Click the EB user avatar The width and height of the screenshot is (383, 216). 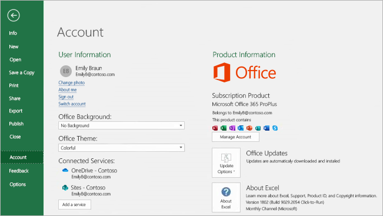click(x=66, y=71)
